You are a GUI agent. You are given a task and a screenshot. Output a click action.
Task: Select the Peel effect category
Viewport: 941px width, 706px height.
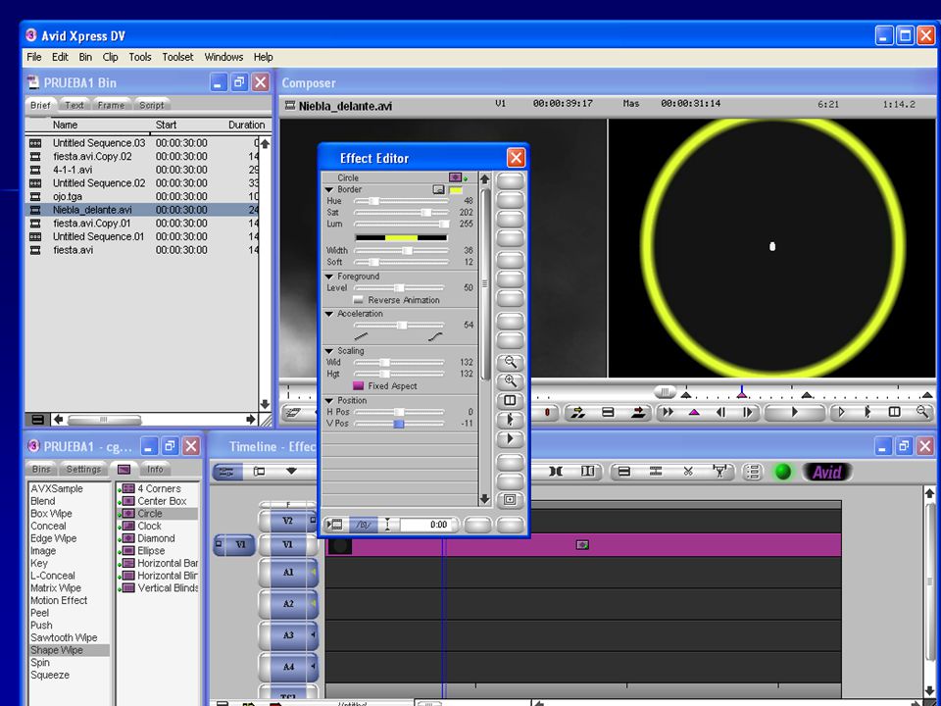[39, 613]
